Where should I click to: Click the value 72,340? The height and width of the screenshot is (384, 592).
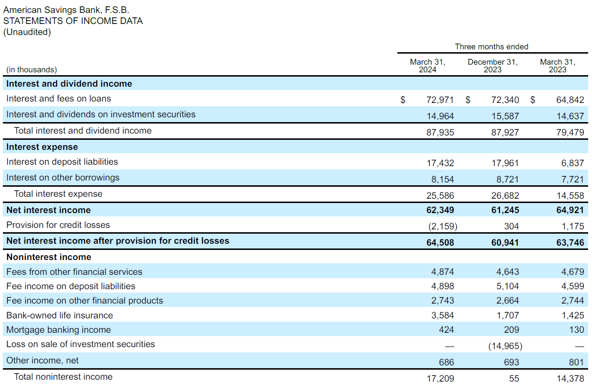505,100
